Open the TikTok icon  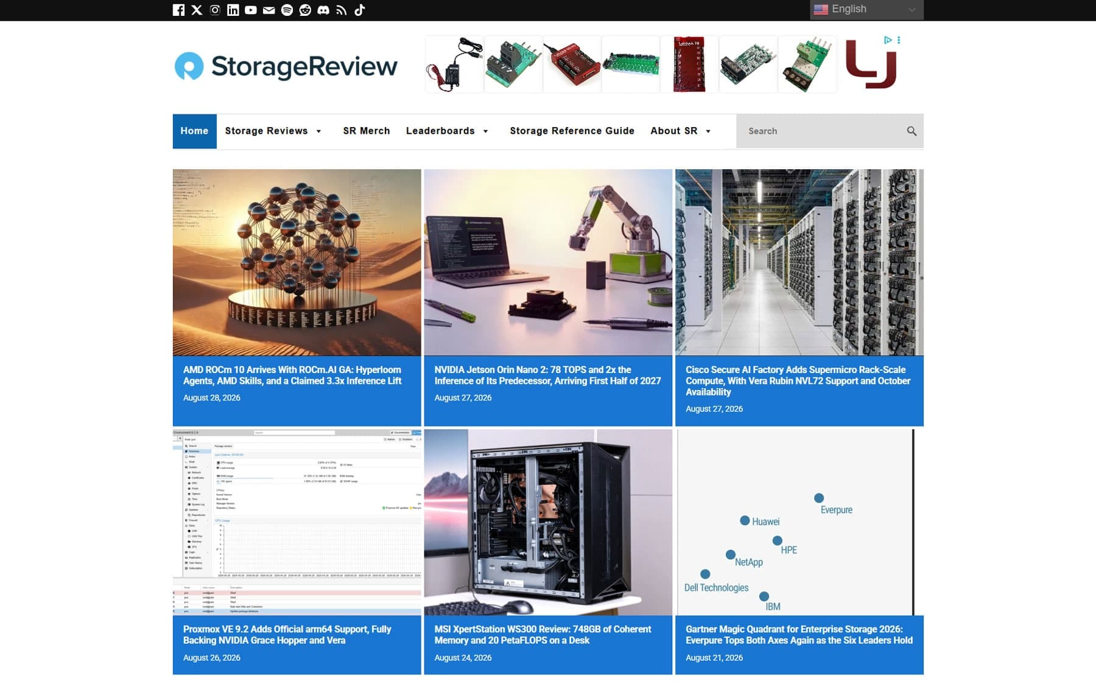pos(359,10)
